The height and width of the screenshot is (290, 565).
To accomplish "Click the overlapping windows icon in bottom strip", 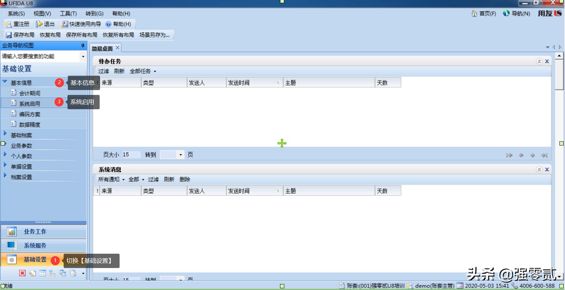I will [x=63, y=273].
